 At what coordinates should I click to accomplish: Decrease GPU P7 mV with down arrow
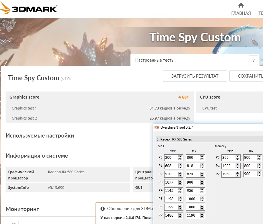202,217
